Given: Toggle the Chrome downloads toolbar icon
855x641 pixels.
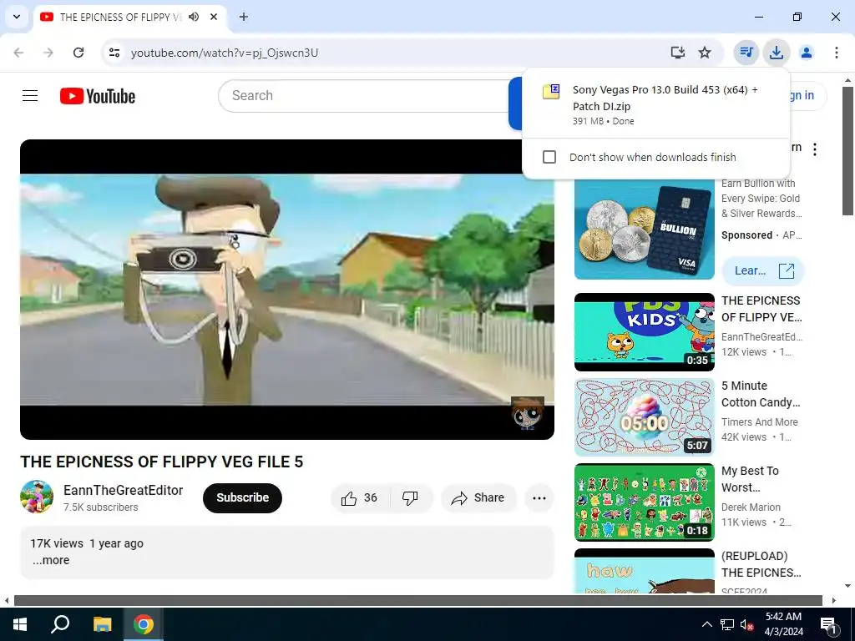Looking at the screenshot, I should (x=776, y=53).
